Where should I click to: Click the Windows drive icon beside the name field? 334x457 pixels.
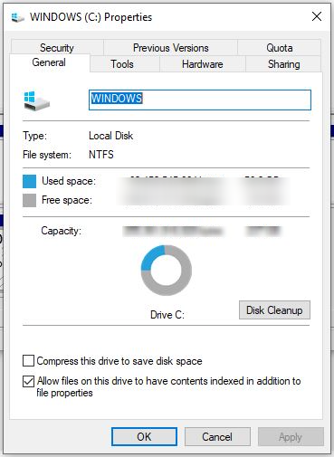[x=36, y=101]
